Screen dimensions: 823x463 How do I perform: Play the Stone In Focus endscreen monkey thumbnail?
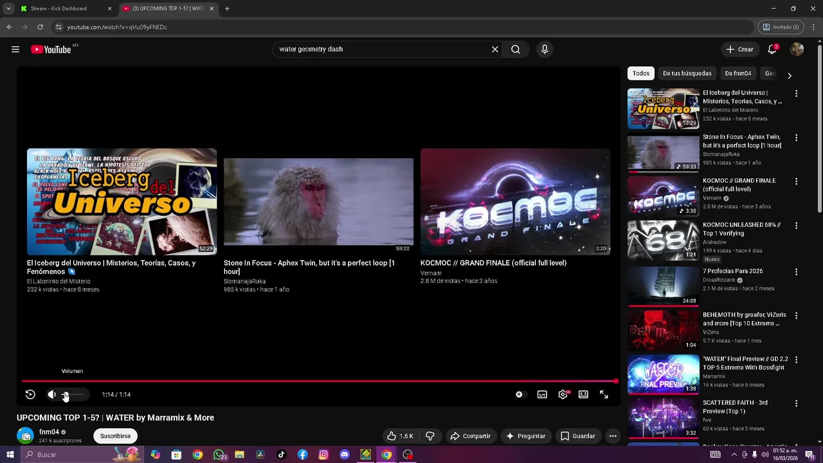[318, 202]
